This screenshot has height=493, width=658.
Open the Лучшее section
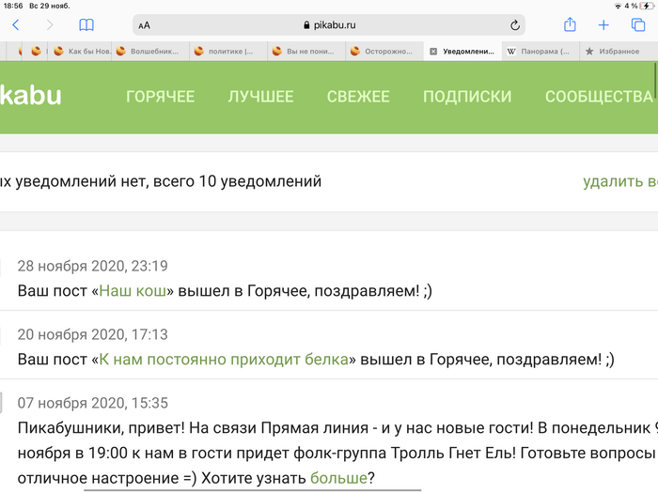(260, 97)
